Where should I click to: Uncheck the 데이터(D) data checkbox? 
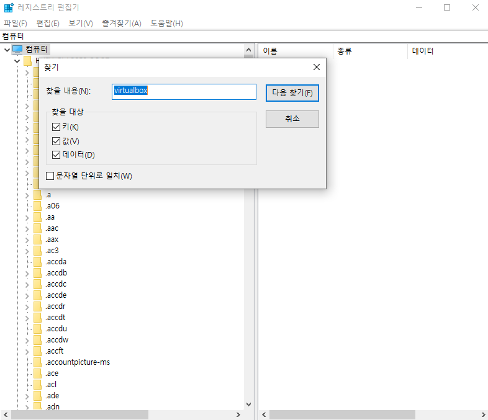pos(56,155)
